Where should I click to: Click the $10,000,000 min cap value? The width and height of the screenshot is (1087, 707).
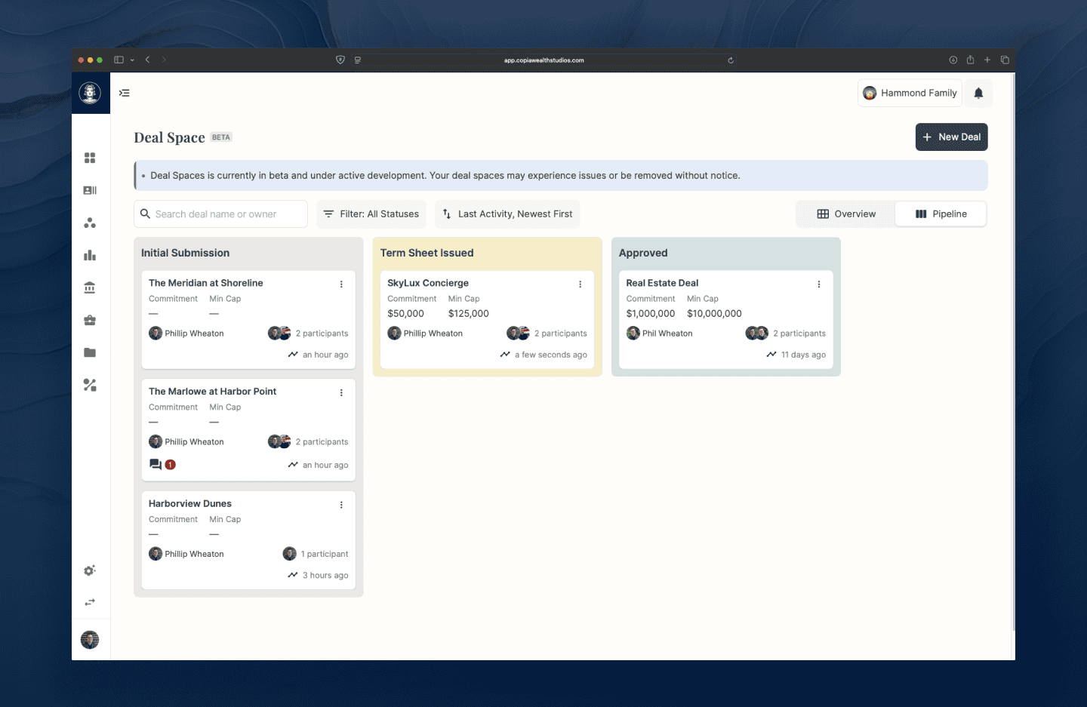click(x=714, y=313)
